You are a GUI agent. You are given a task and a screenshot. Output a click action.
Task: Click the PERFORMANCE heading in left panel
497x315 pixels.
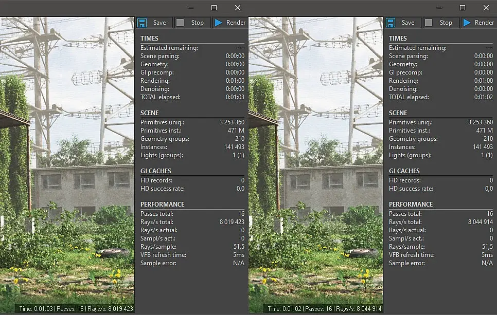[x=162, y=204]
